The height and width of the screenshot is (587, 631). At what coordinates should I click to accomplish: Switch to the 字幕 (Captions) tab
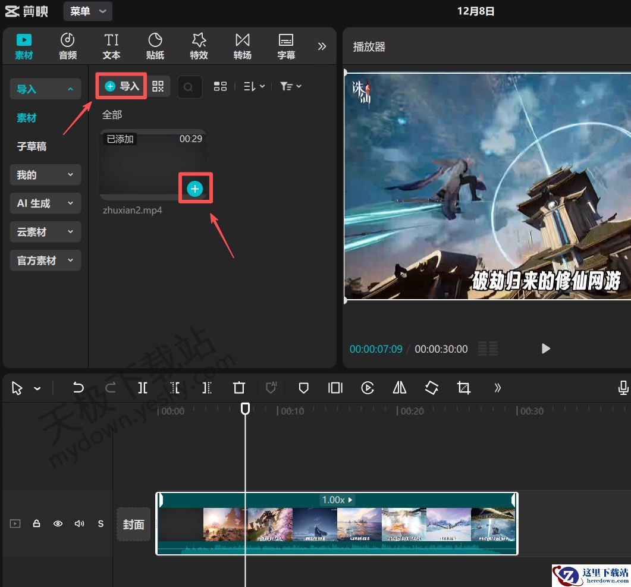(286, 46)
